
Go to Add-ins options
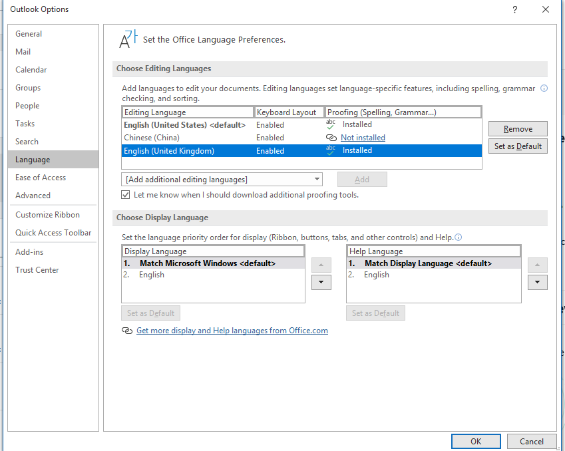pos(53,252)
